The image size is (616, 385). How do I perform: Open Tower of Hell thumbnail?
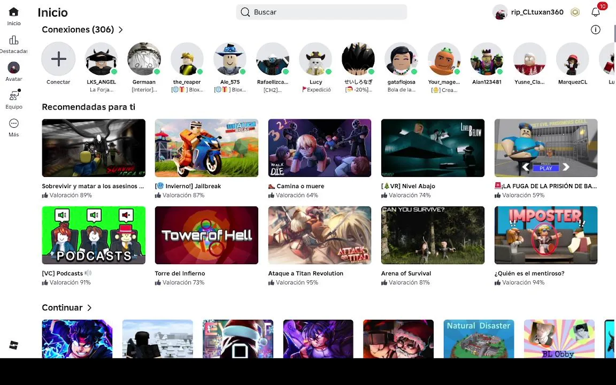[206, 235]
